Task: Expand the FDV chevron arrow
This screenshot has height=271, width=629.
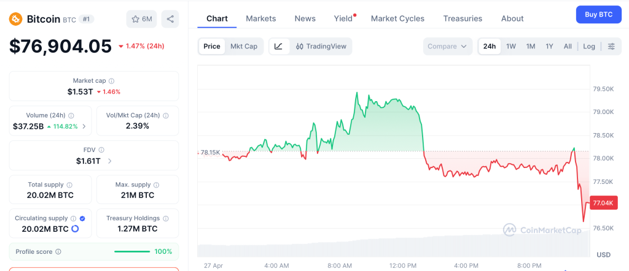Action: coord(110,161)
